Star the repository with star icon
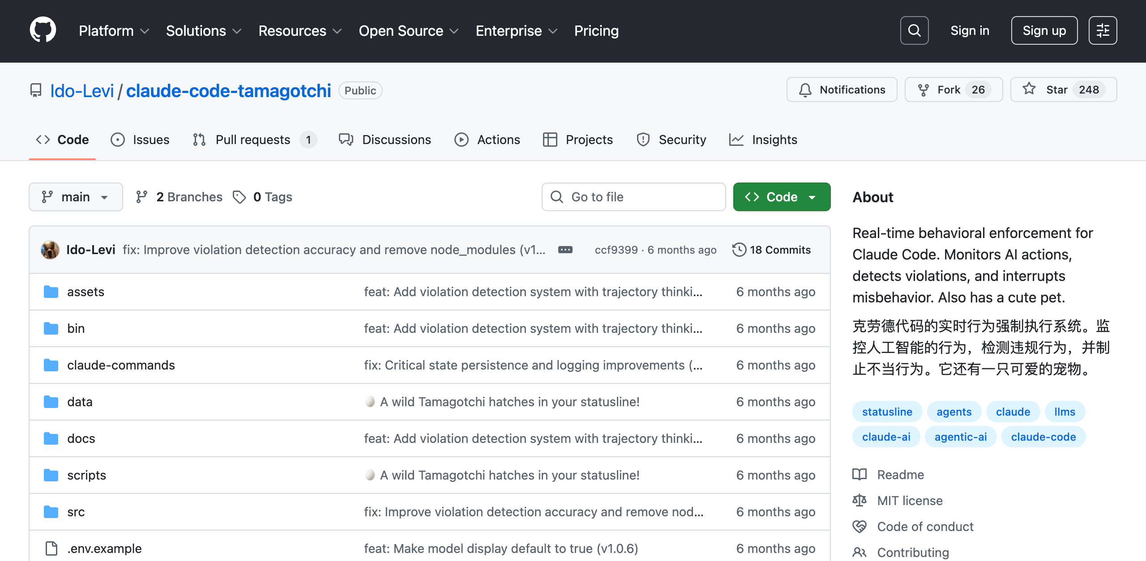Viewport: 1146px width, 561px height. click(x=1030, y=89)
